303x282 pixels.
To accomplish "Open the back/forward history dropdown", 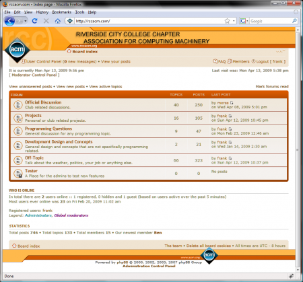I will pyautogui.click(x=26, y=21).
